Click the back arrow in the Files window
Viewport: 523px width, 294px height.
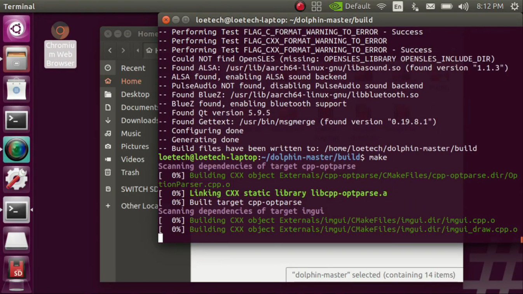pyautogui.click(x=110, y=50)
